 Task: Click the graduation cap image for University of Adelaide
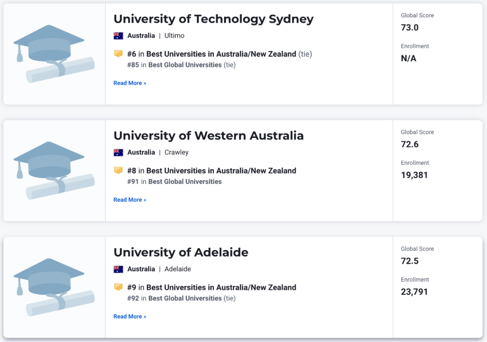click(54, 287)
